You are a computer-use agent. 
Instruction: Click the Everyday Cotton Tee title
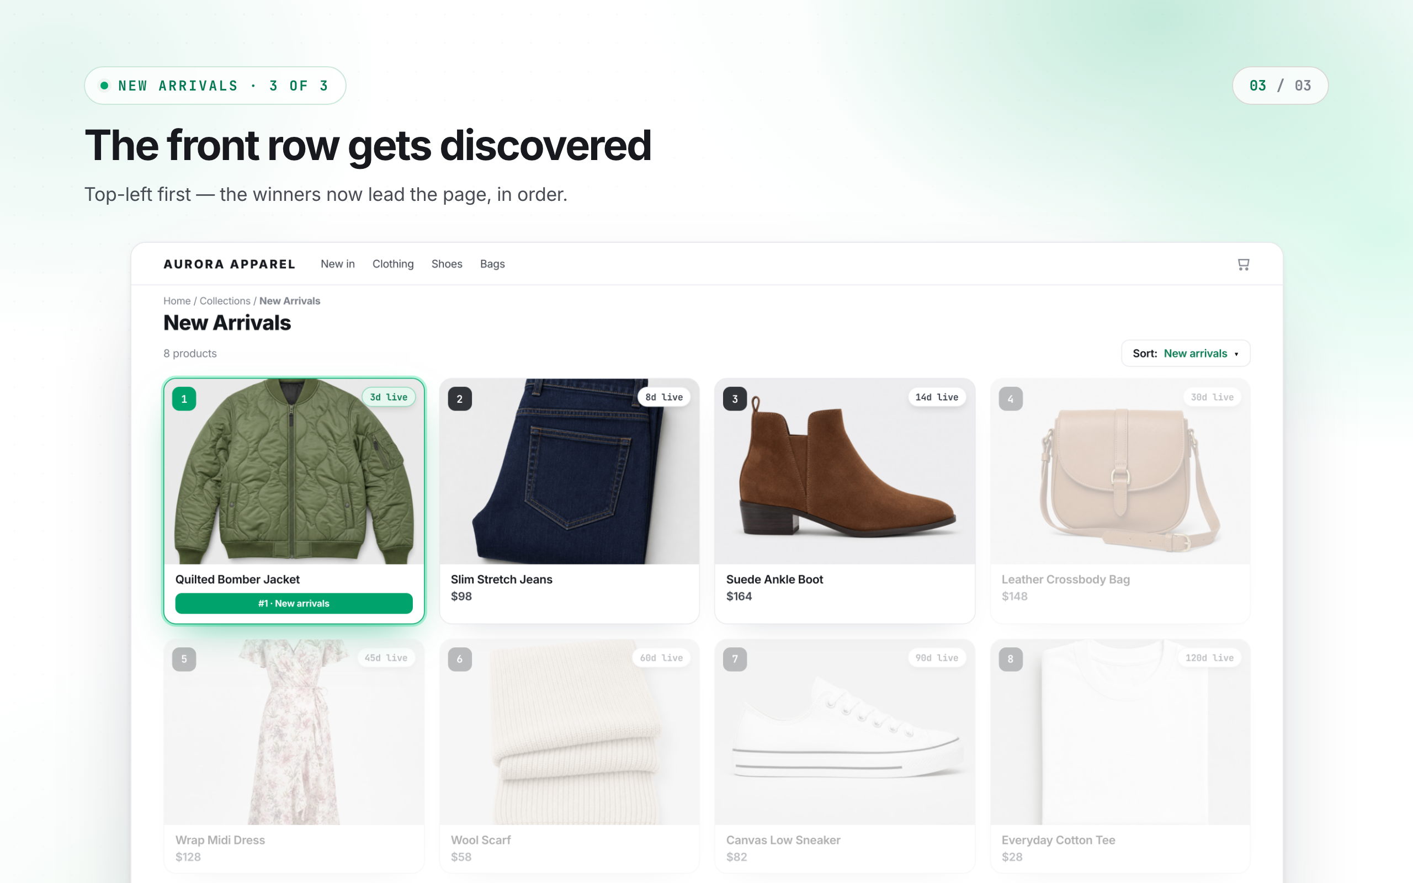1058,840
